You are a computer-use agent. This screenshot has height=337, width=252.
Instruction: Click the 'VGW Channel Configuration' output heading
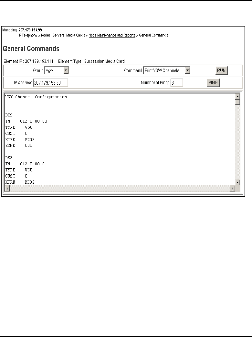pyautogui.click(x=36, y=97)
